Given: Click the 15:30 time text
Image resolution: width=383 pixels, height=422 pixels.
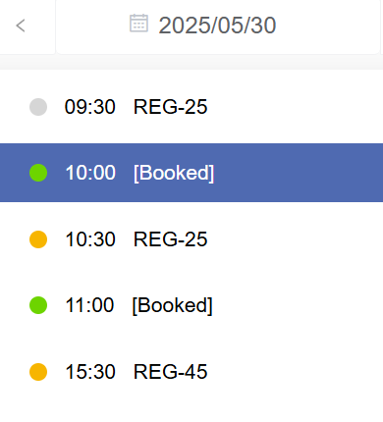Looking at the screenshot, I should click(x=90, y=372).
